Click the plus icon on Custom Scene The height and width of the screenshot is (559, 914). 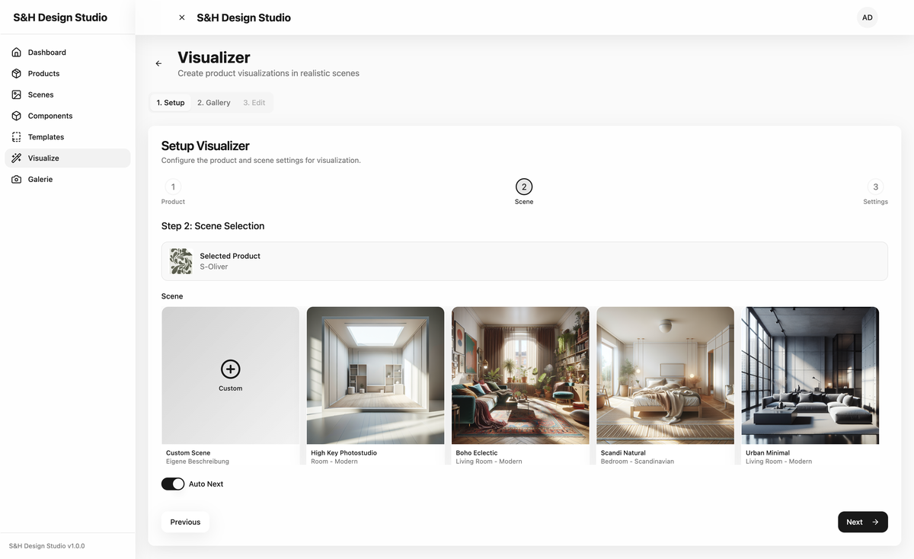(x=230, y=369)
